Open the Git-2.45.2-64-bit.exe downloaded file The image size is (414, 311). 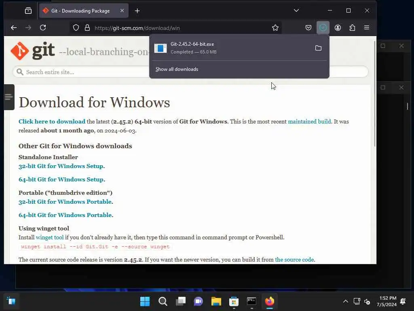tap(231, 48)
